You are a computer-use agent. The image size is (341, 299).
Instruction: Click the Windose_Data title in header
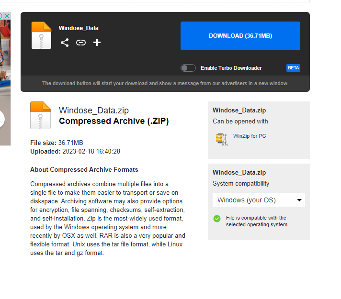pyautogui.click(x=79, y=28)
